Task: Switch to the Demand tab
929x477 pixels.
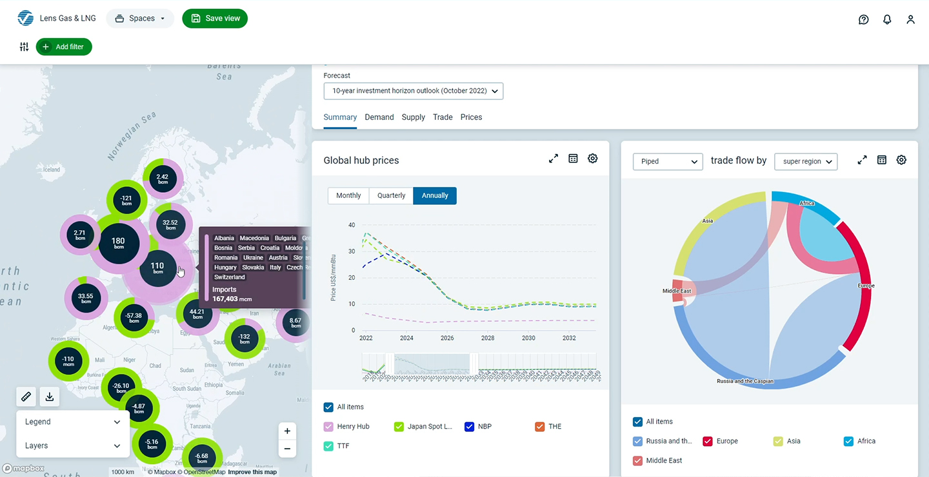Action: pyautogui.click(x=379, y=117)
